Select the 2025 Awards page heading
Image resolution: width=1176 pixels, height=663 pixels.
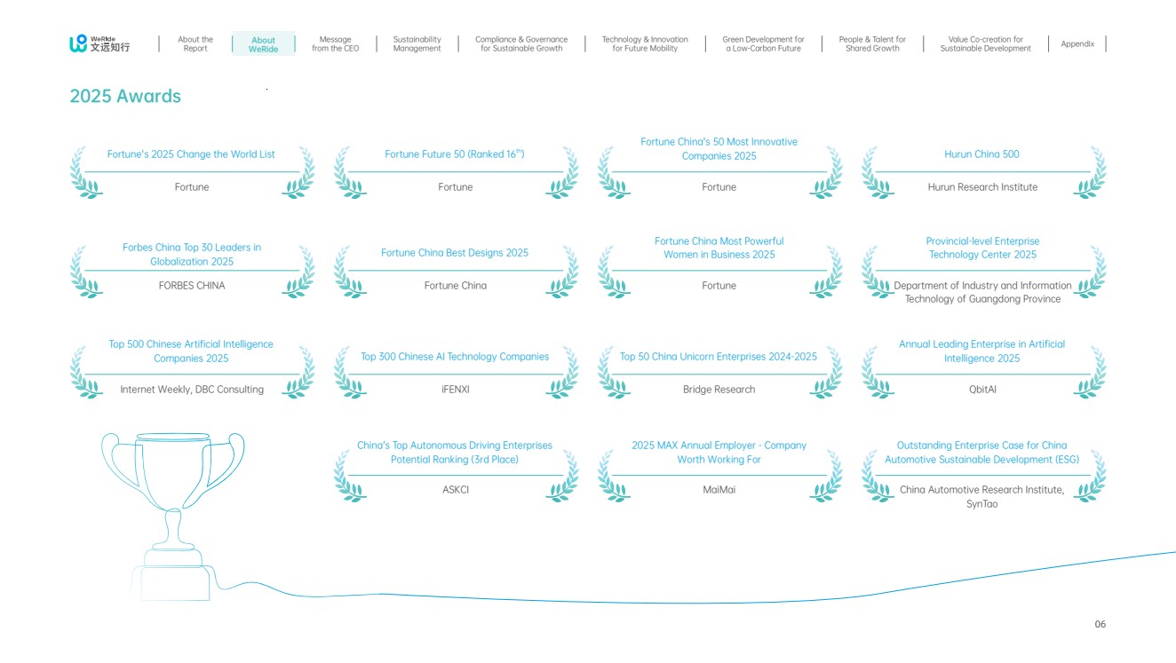[125, 97]
